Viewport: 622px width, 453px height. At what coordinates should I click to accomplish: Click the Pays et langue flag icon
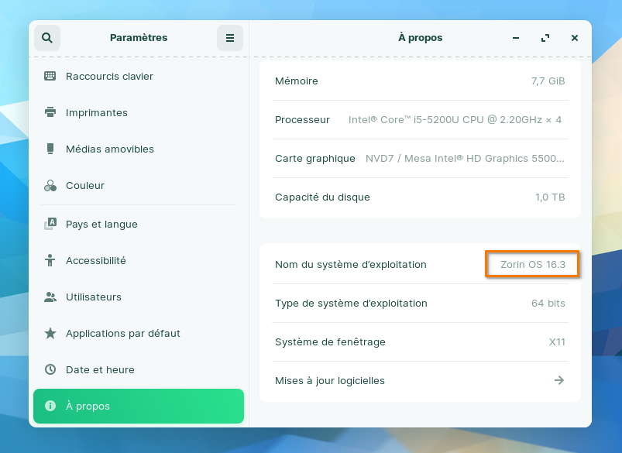coord(50,225)
